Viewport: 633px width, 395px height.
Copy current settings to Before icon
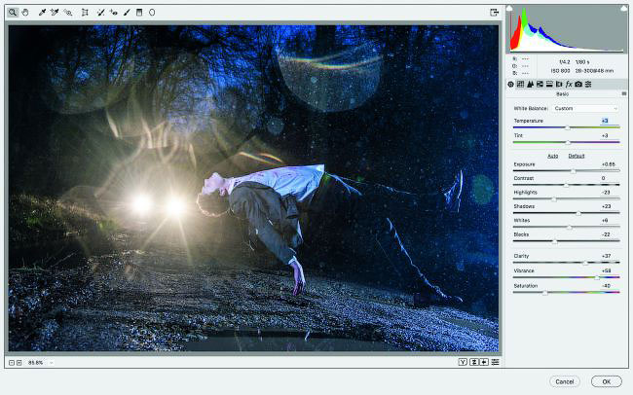tap(484, 362)
